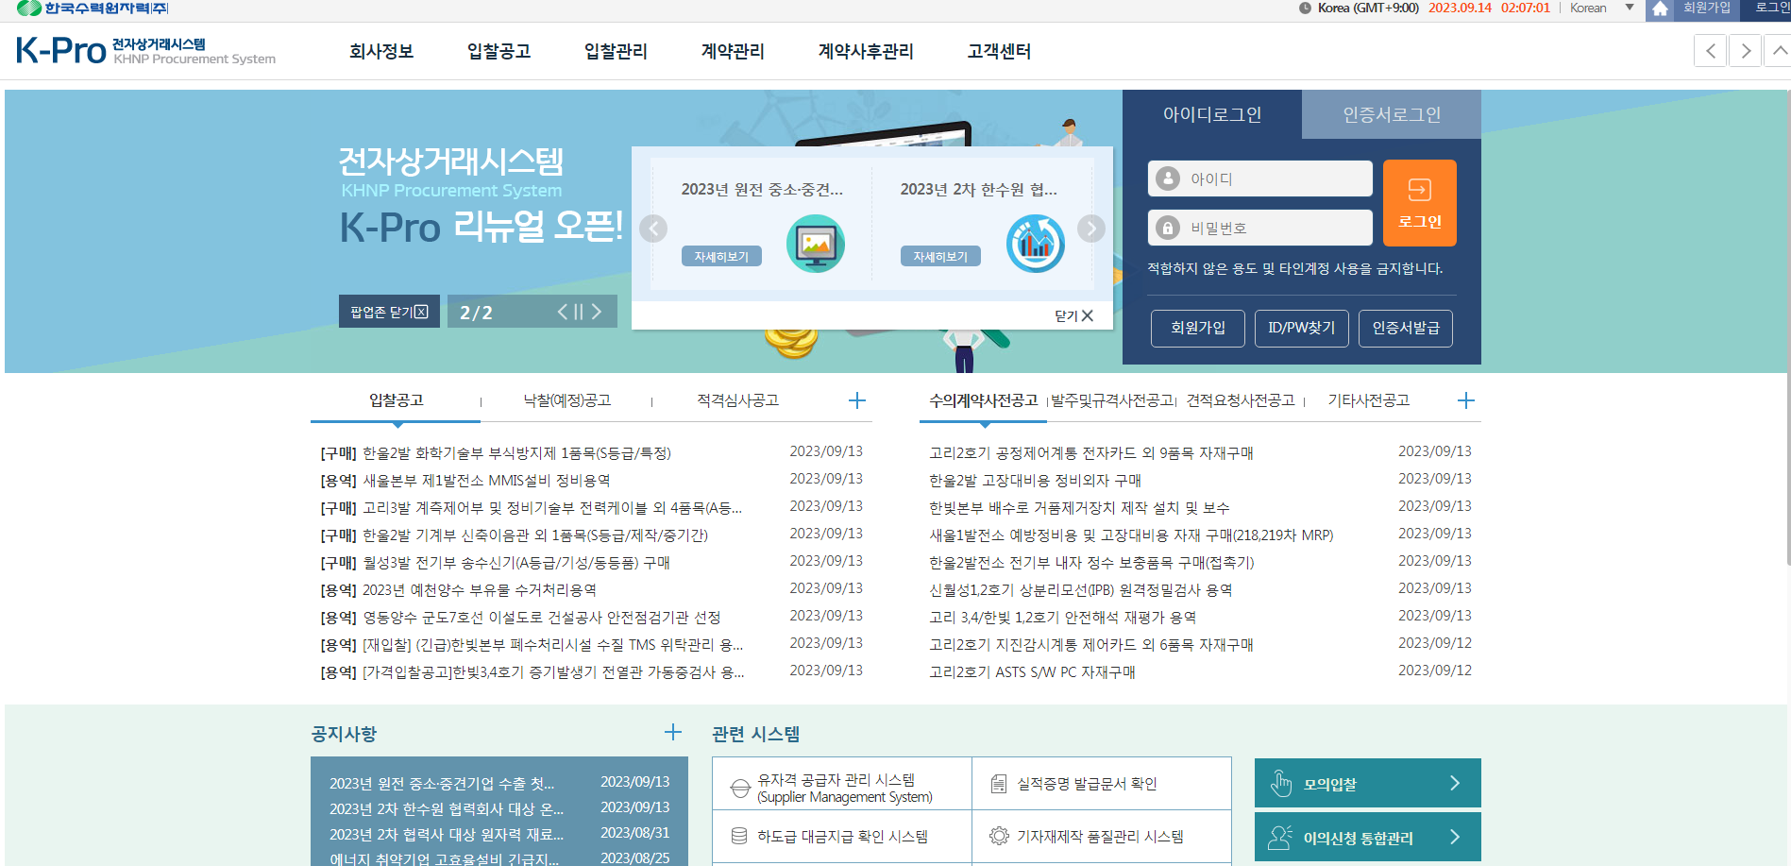Screen dimensions: 1791x866
Task: Select the 견적요청사전공고 tab
Action: click(x=1241, y=400)
